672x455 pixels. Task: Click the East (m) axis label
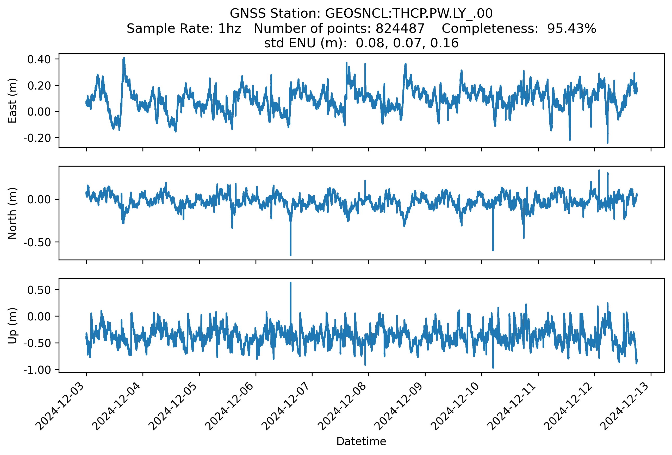click(x=12, y=100)
